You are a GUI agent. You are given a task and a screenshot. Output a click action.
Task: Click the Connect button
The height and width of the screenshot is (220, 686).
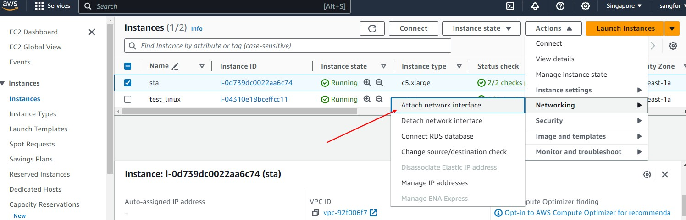[x=413, y=28]
